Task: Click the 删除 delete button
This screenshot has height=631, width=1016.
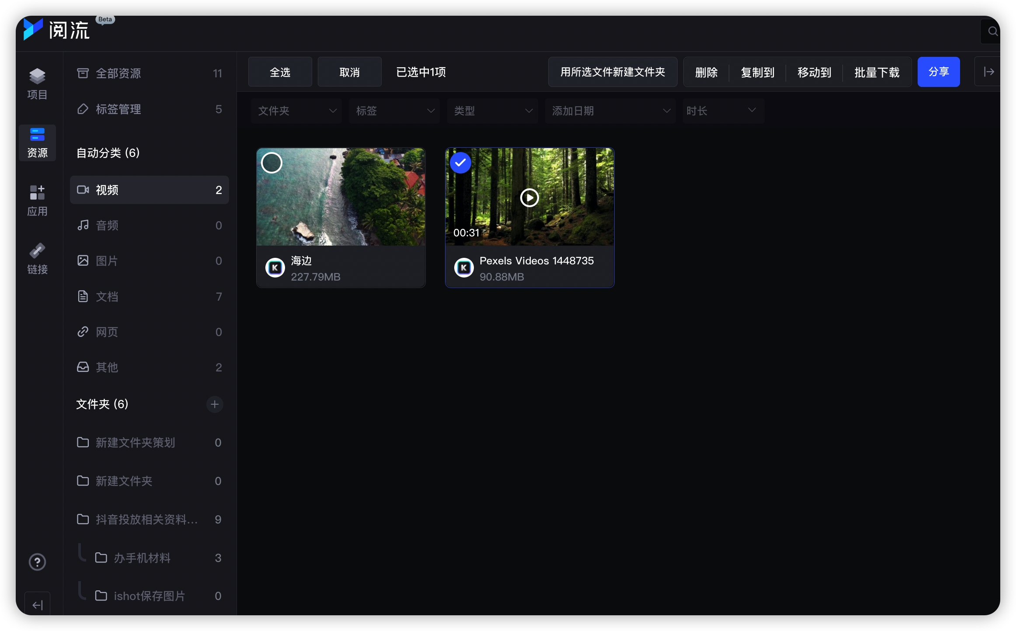Action: coord(706,72)
